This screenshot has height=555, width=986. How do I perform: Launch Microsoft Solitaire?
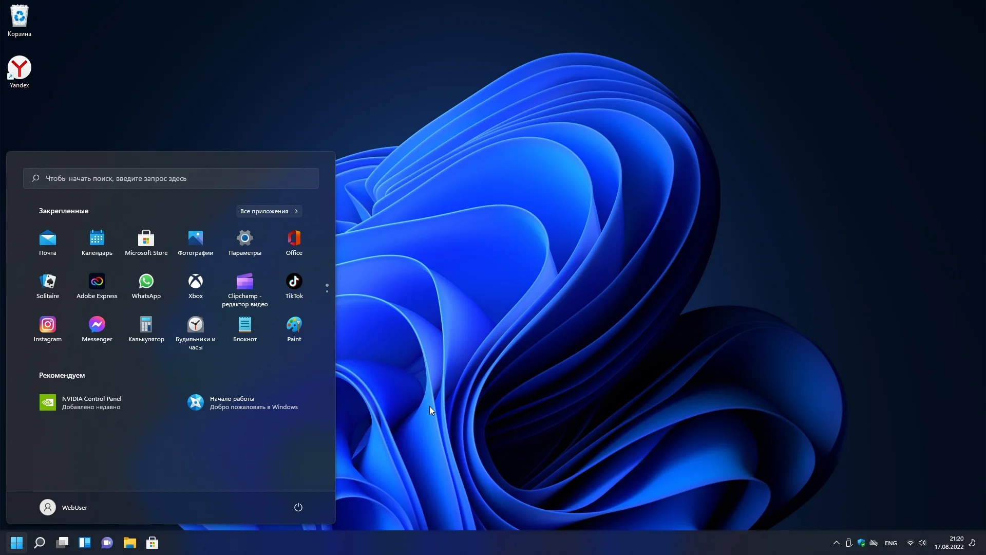[x=47, y=282]
